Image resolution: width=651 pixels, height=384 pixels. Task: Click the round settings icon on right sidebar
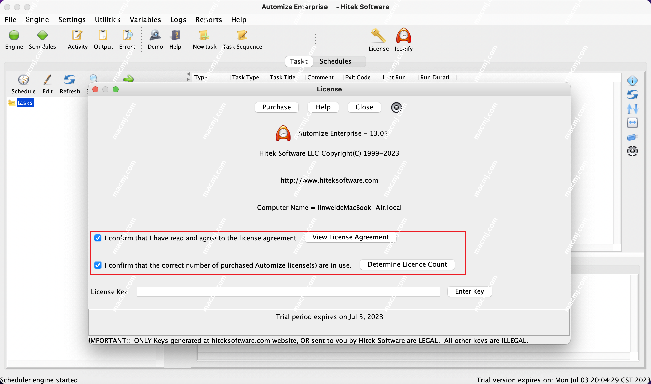[632, 151]
